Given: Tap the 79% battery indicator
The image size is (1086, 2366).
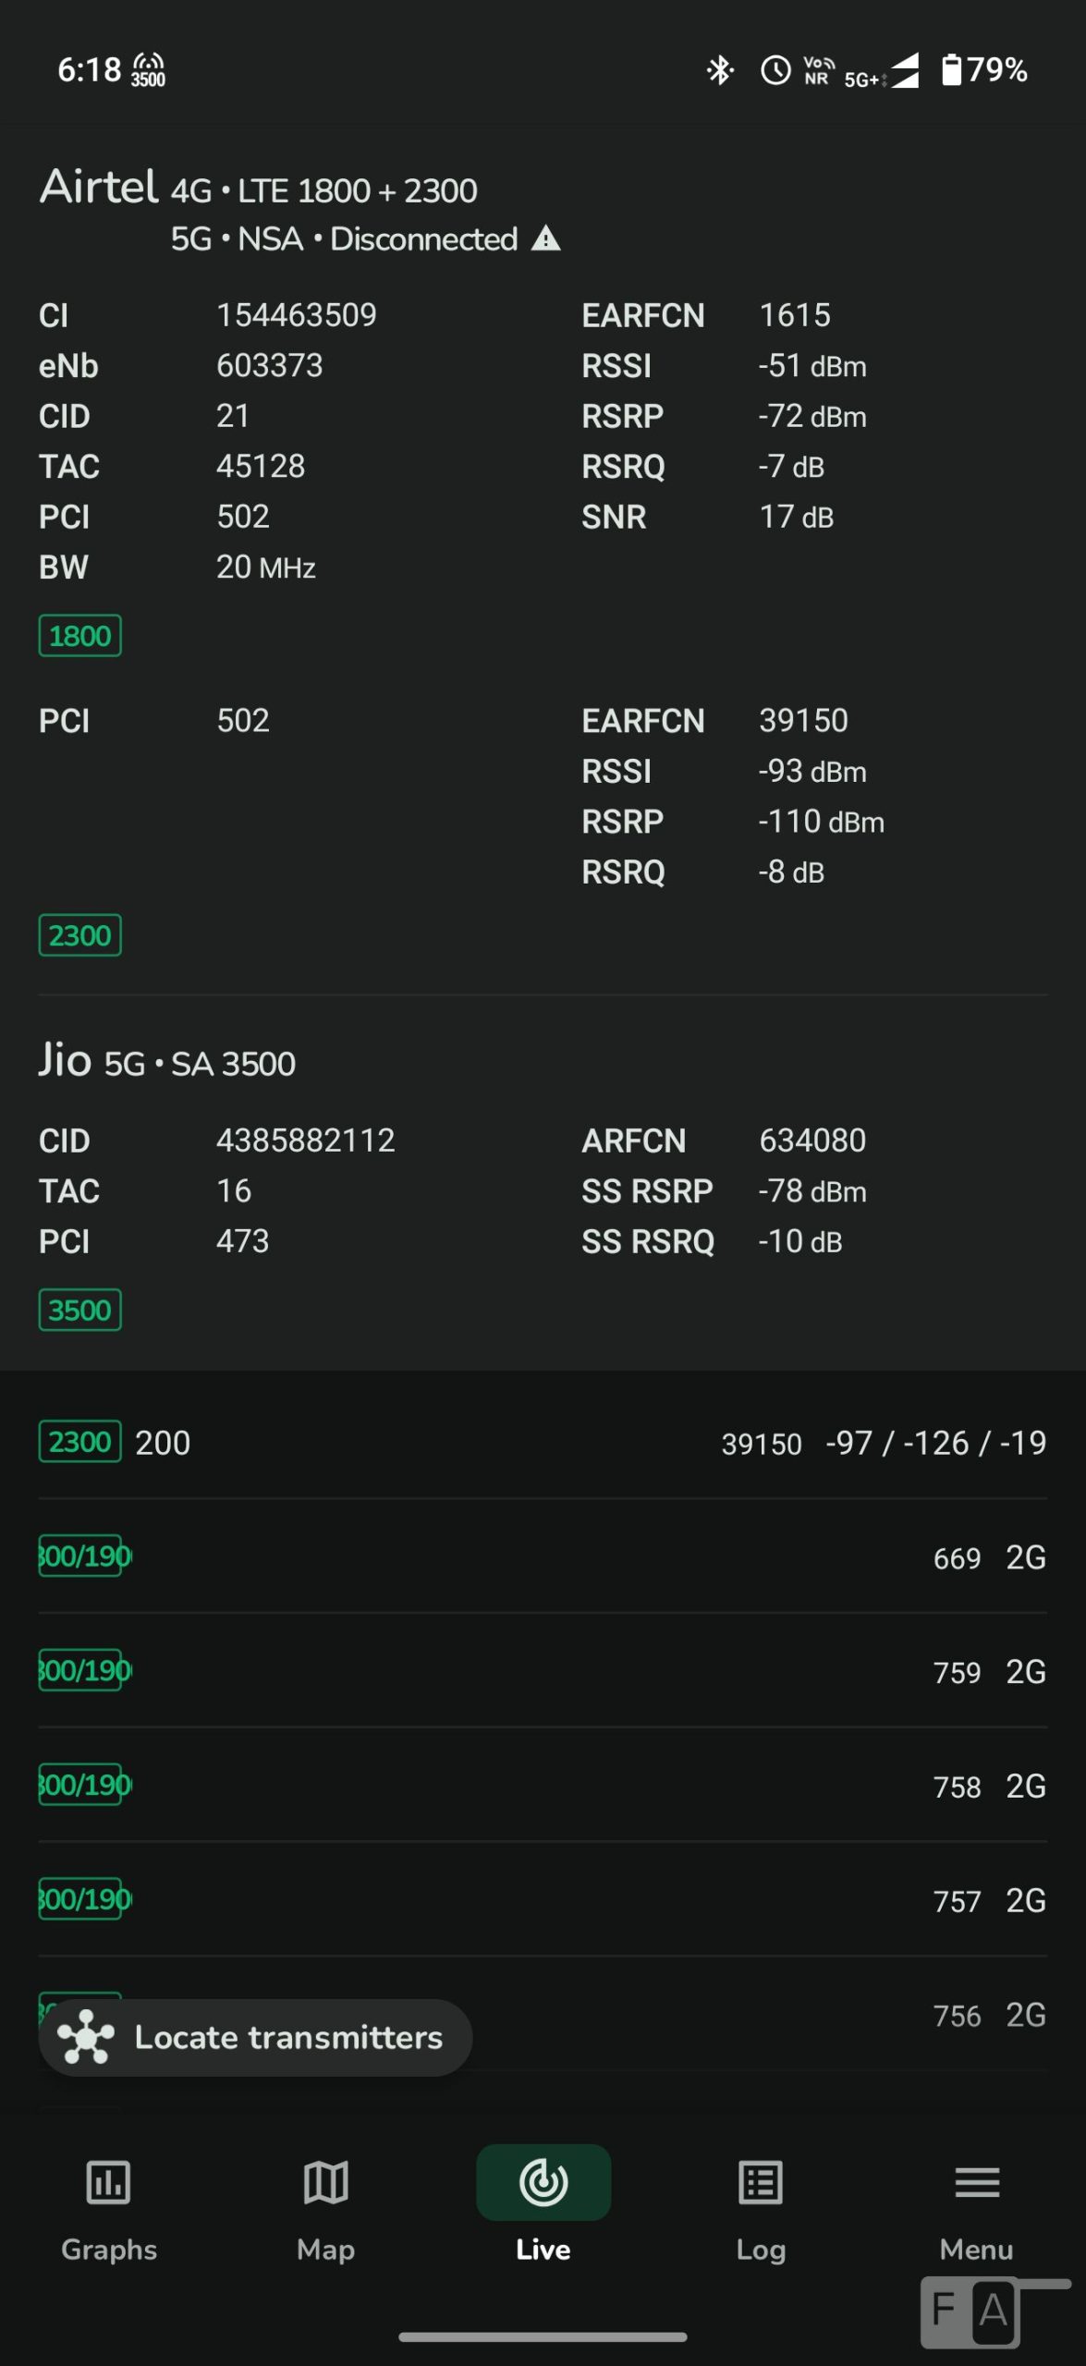Looking at the screenshot, I should pyautogui.click(x=984, y=70).
